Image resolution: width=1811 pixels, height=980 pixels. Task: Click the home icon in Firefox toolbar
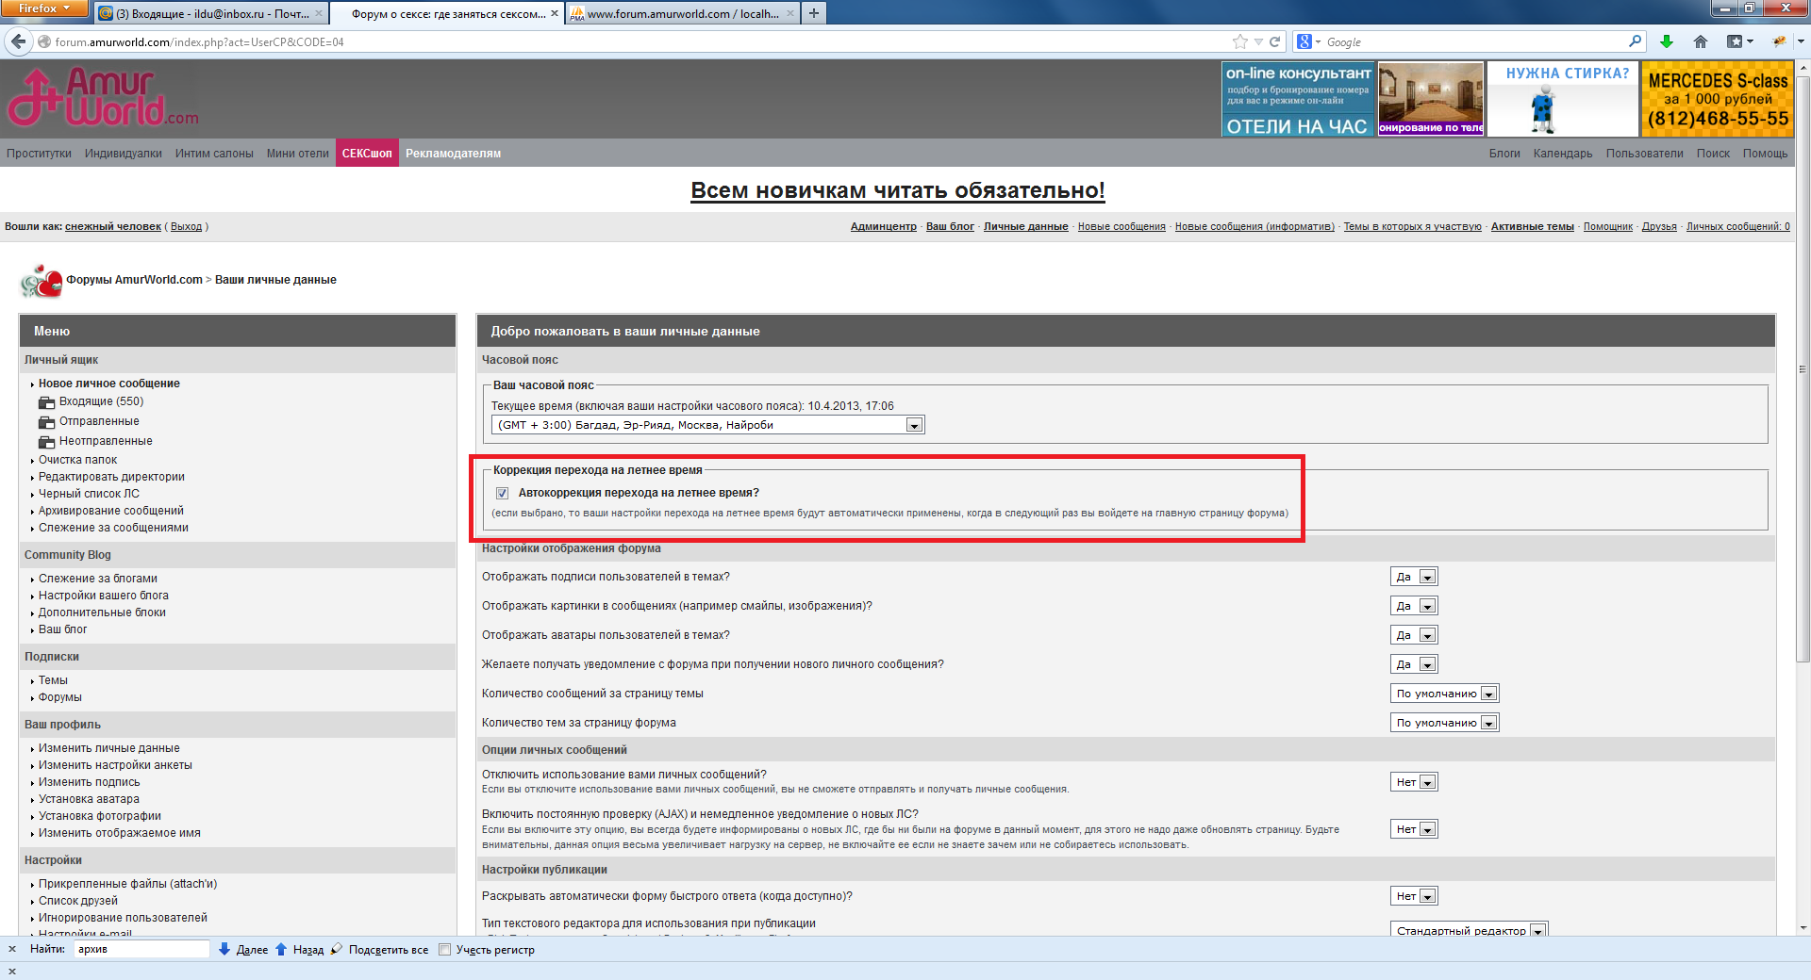[1700, 41]
